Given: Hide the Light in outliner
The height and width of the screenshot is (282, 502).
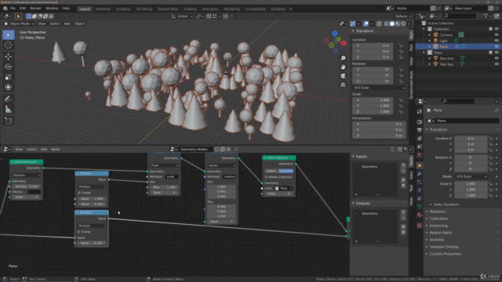Looking at the screenshot, I should coord(497,41).
